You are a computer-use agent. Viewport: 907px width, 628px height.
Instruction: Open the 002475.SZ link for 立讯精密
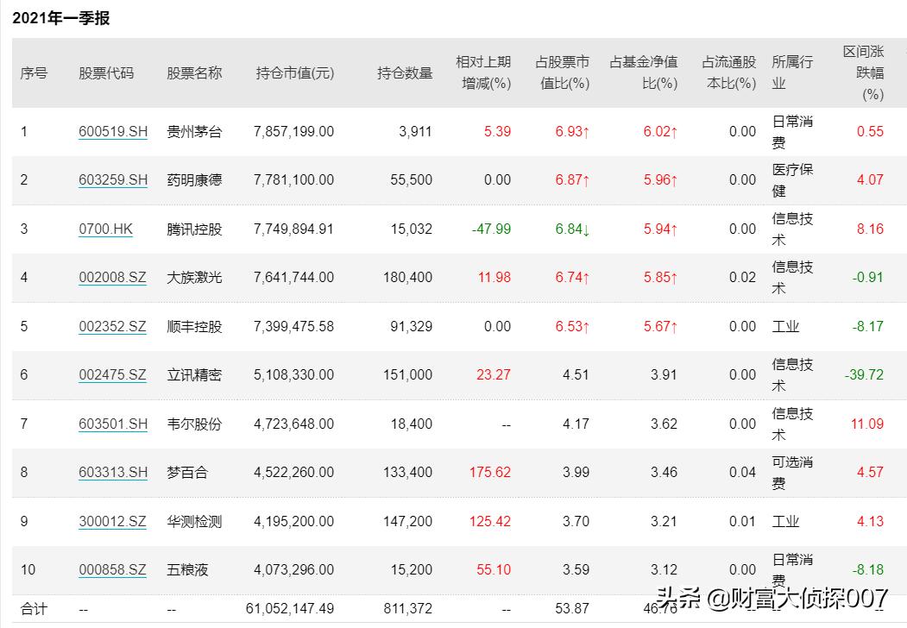point(112,374)
